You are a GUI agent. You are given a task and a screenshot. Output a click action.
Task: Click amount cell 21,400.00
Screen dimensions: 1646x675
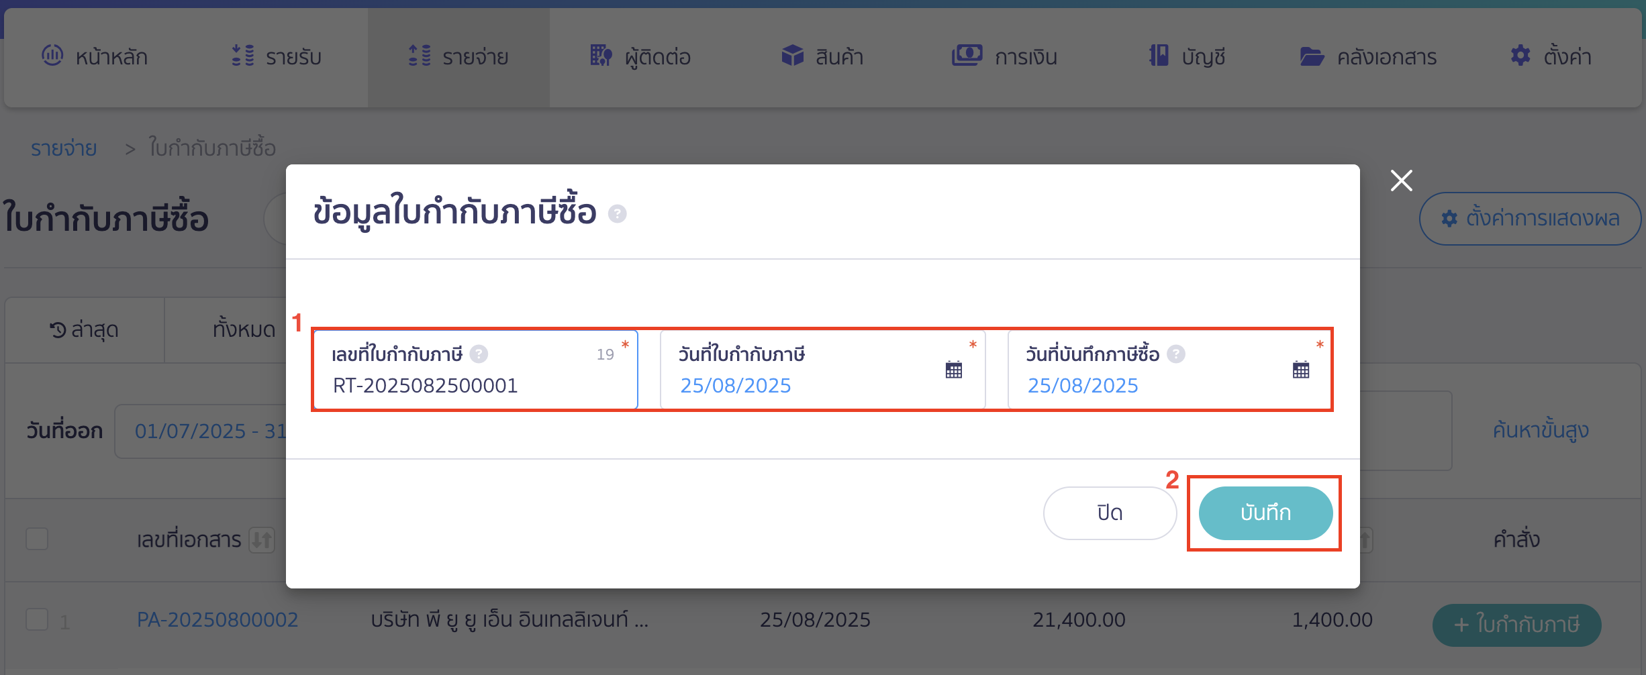1079,620
